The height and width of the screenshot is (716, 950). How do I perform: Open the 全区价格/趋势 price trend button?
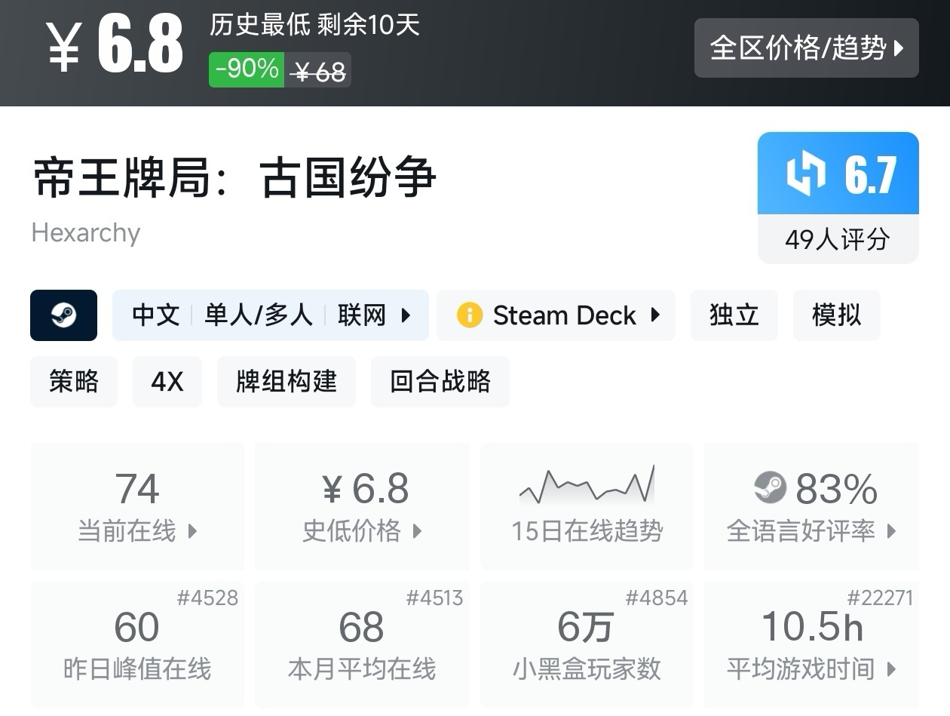pyautogui.click(x=806, y=48)
